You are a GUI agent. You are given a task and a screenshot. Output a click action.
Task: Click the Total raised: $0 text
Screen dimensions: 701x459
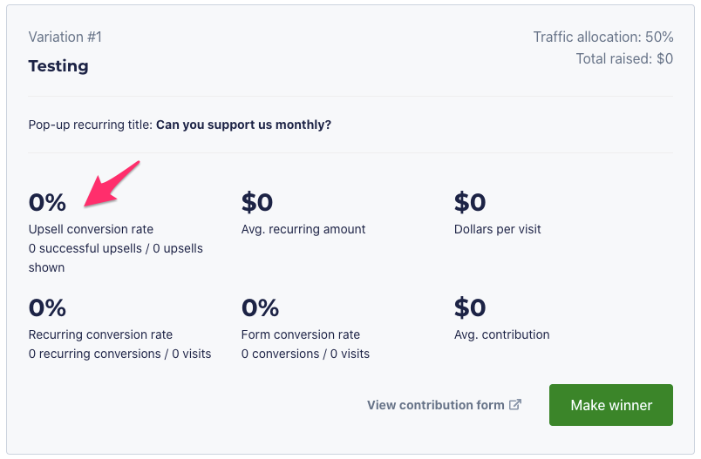coord(624,59)
